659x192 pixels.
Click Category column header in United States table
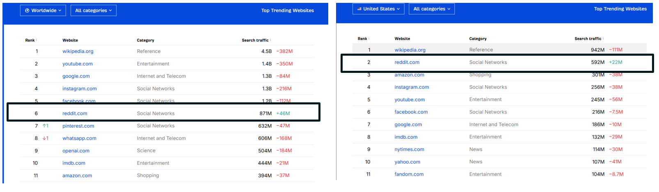click(x=478, y=38)
